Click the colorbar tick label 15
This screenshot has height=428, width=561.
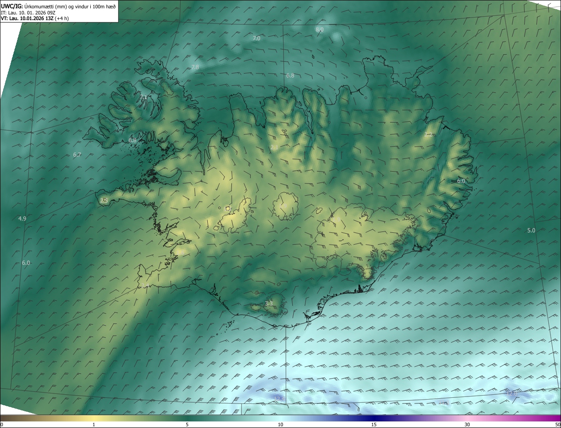point(374,424)
